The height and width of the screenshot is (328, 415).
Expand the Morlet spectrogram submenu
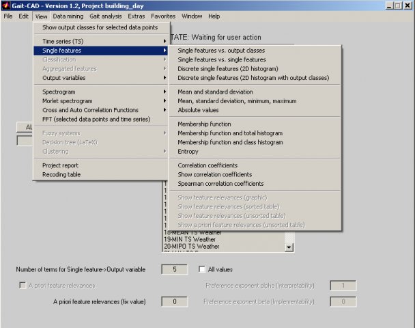100,101
